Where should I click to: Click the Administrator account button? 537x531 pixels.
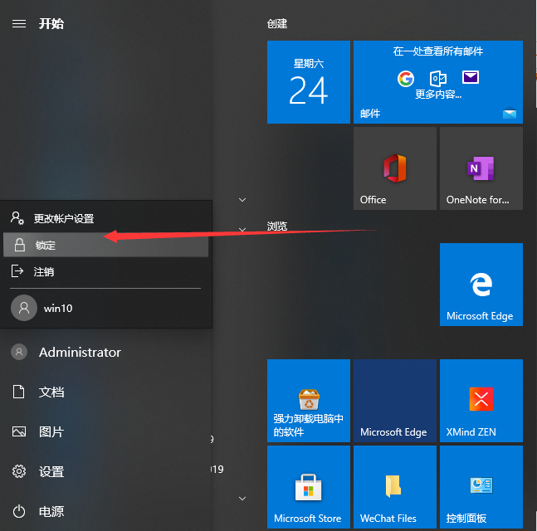tap(79, 353)
